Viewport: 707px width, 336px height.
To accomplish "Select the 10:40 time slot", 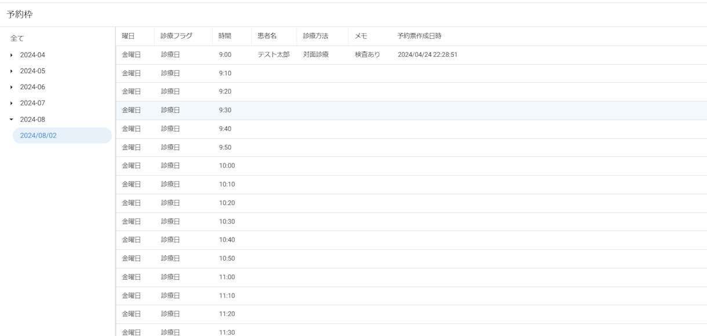I will (227, 240).
